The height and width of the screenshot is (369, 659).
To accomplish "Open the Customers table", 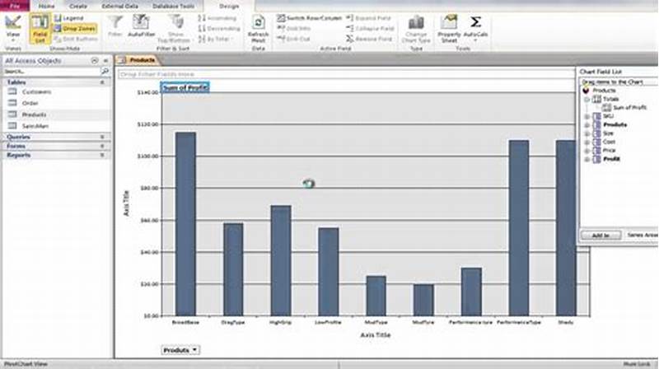I will tap(36, 91).
